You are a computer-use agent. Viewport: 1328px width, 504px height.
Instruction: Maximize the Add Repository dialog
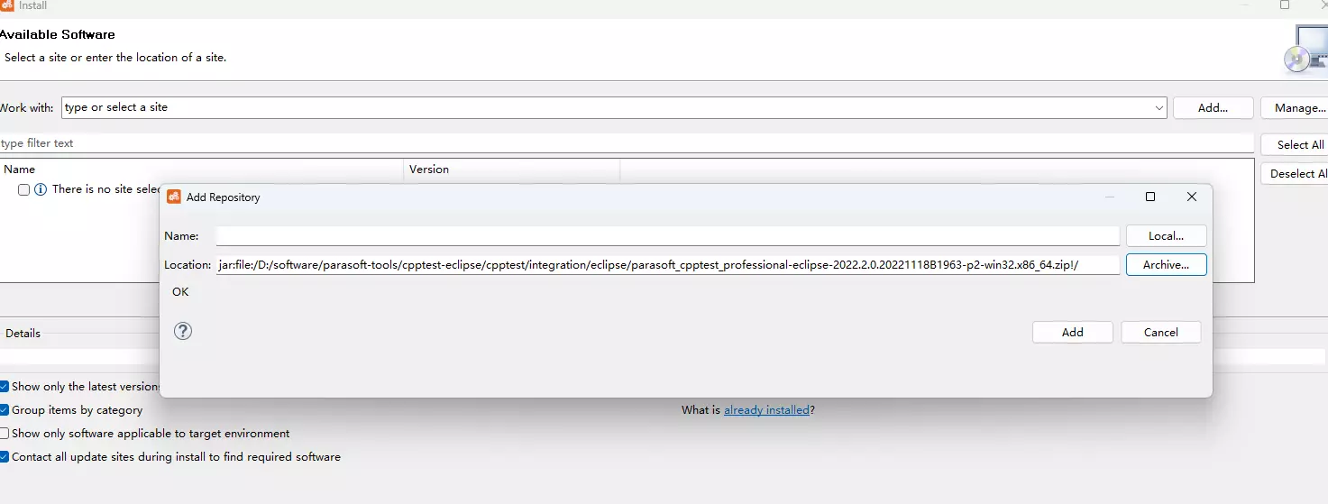tap(1149, 197)
